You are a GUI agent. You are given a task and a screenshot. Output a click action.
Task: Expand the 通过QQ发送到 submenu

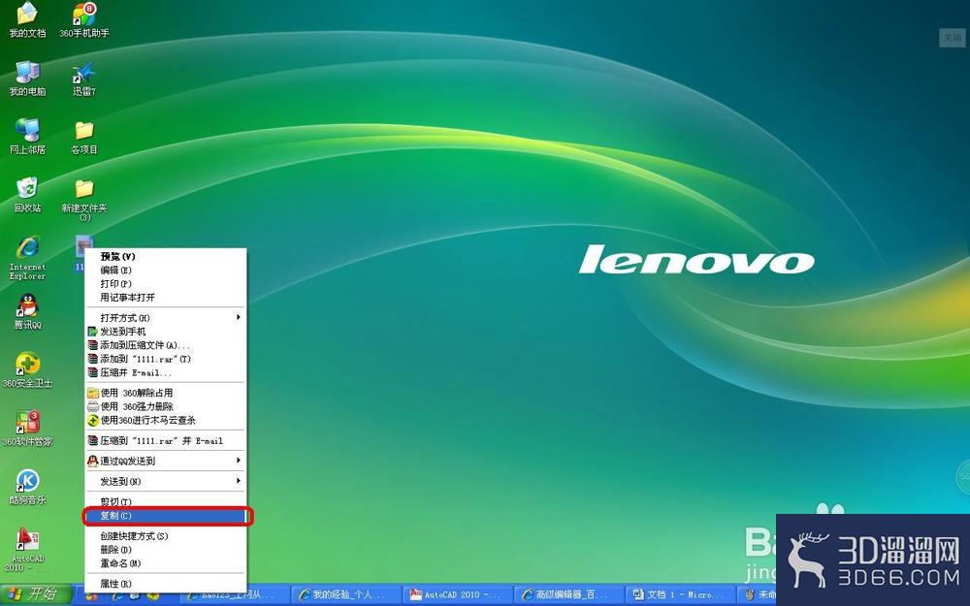click(166, 461)
